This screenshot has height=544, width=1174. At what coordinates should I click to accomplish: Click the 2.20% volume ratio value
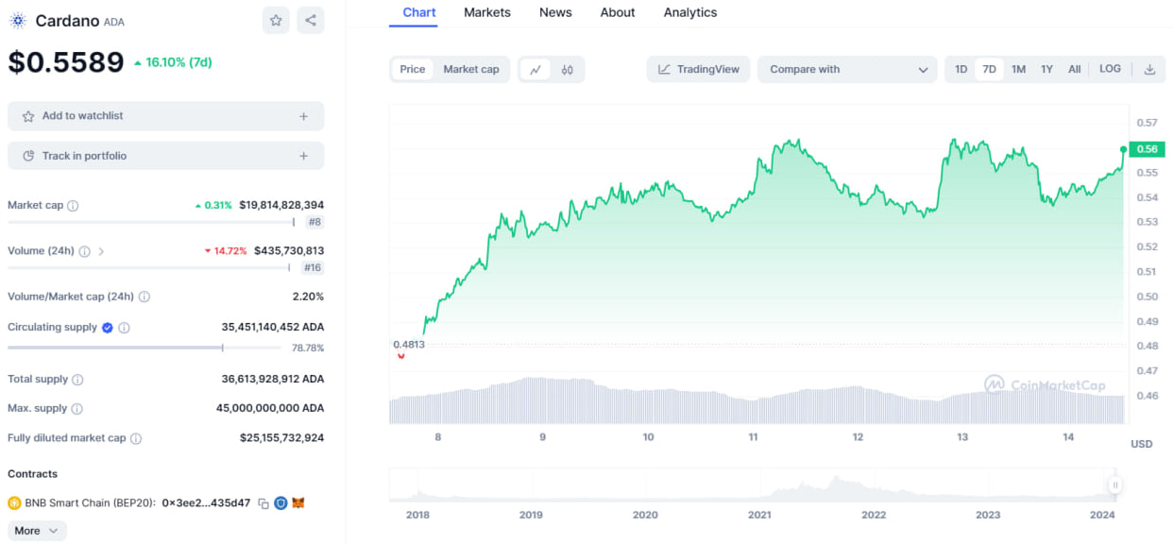(308, 297)
